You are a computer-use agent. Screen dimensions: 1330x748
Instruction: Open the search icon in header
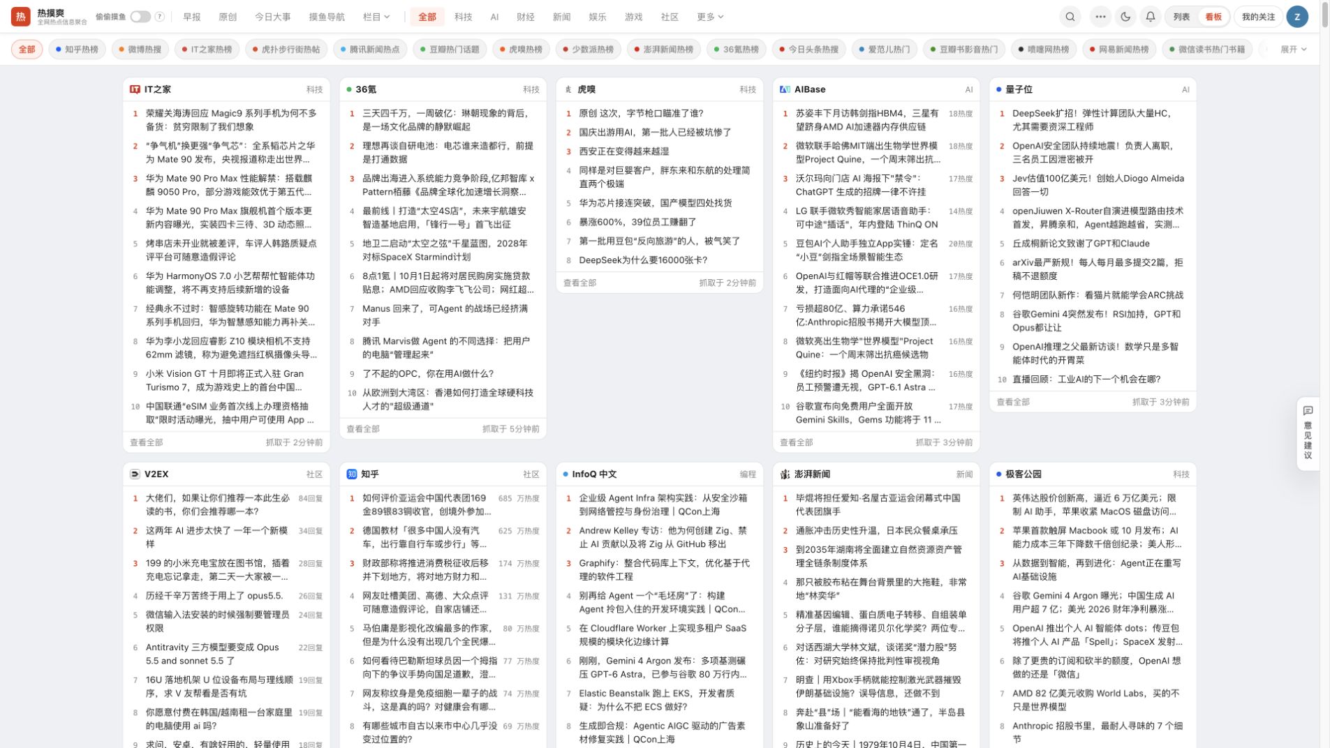1070,17
